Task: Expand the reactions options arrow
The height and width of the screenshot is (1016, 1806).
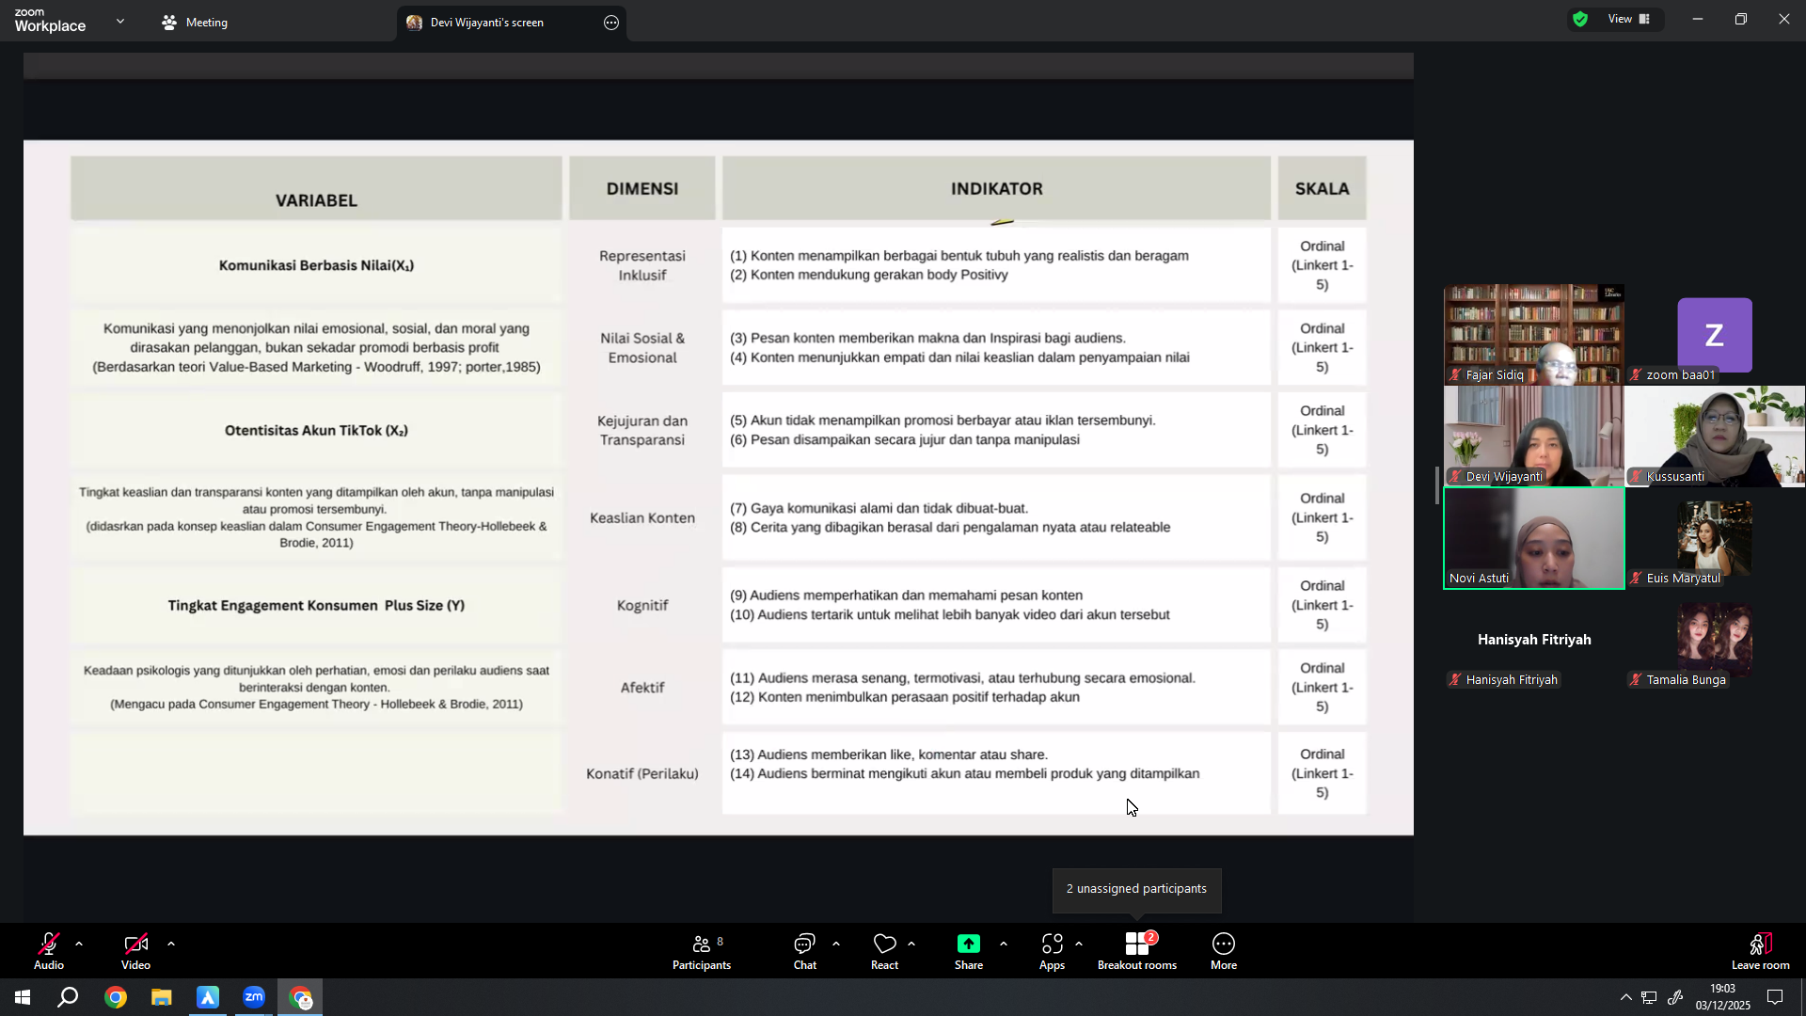Action: (x=911, y=944)
